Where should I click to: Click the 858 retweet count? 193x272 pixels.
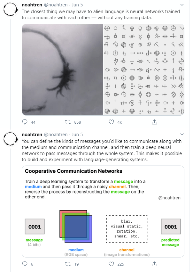coord(78,122)
